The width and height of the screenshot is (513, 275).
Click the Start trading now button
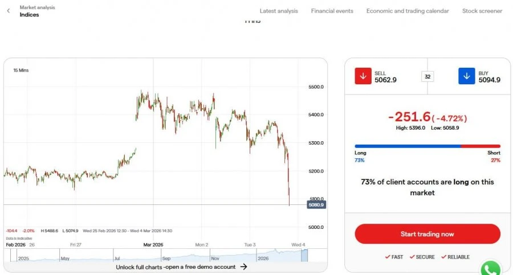427,234
